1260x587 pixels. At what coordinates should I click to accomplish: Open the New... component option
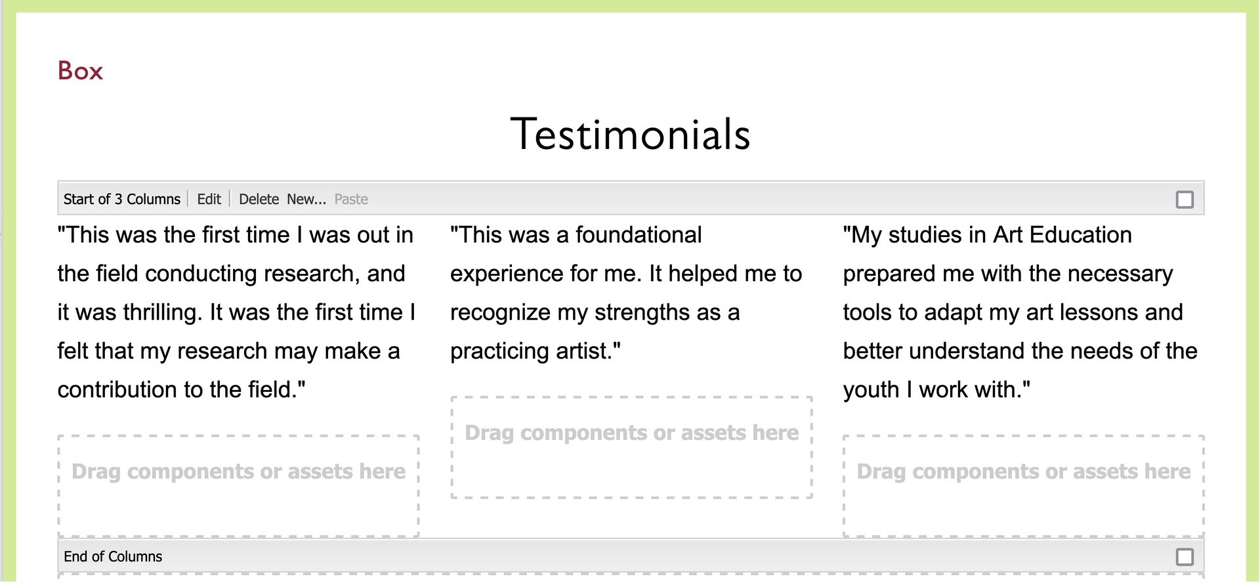[x=306, y=200]
